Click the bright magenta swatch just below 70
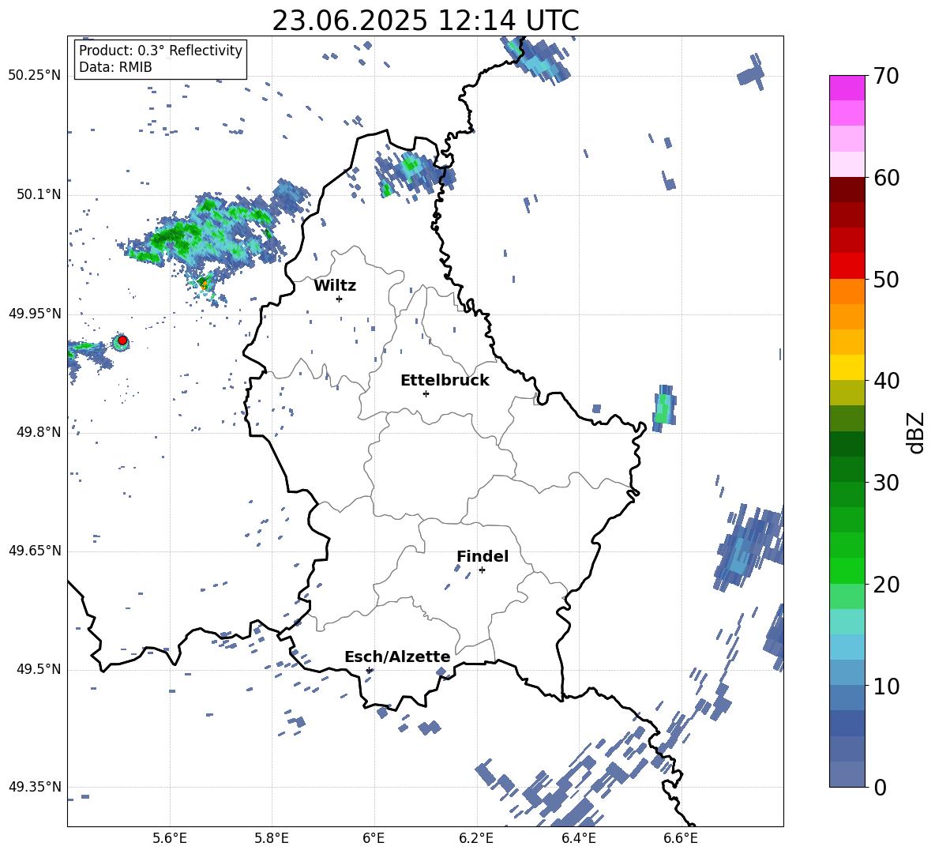The width and height of the screenshot is (935, 854). tap(847, 88)
